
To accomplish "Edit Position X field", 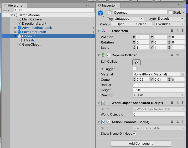I will coord(143,37).
